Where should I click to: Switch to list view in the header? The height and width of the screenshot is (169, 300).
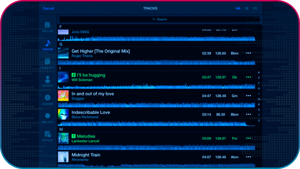click(247, 8)
